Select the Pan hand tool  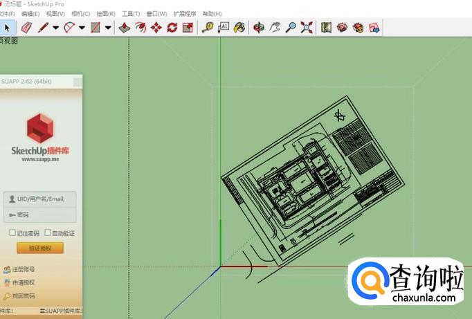tap(275, 28)
